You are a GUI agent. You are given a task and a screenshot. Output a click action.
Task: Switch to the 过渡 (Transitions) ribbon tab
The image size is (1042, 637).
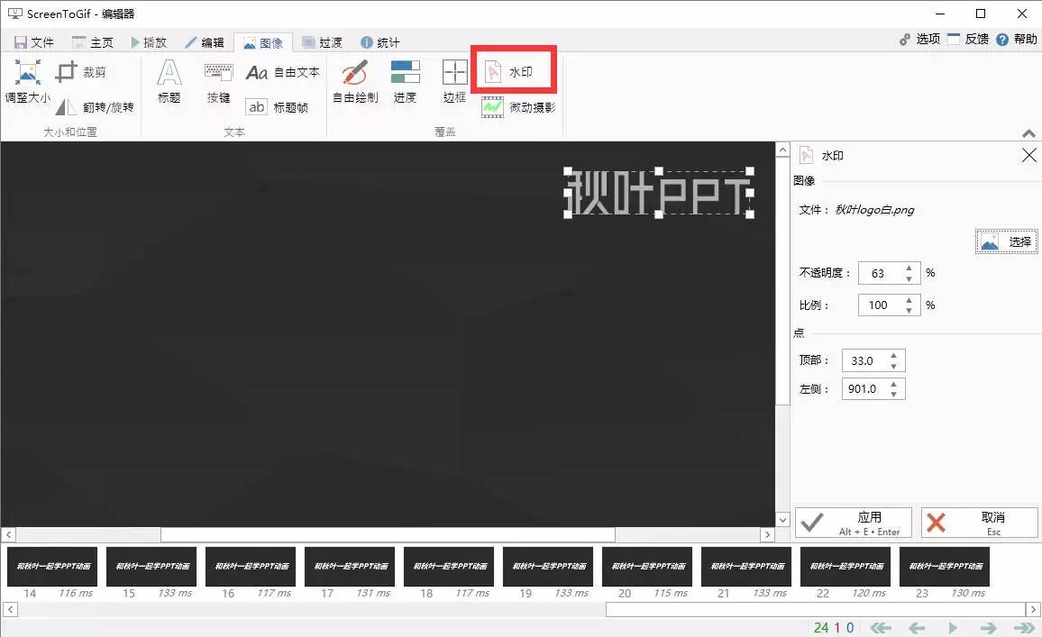tap(324, 41)
